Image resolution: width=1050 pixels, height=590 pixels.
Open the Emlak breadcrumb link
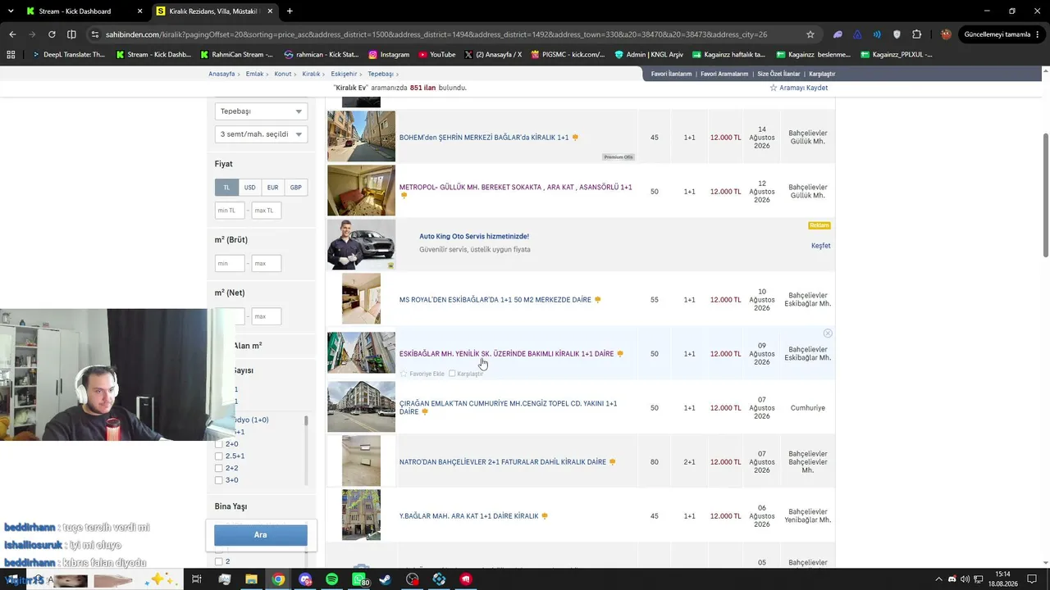tap(254, 74)
